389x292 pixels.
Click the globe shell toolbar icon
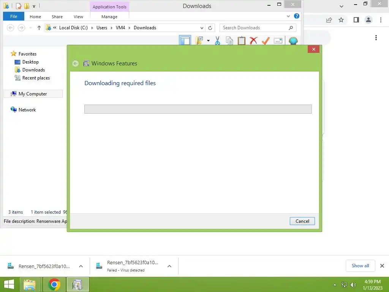[x=293, y=41]
